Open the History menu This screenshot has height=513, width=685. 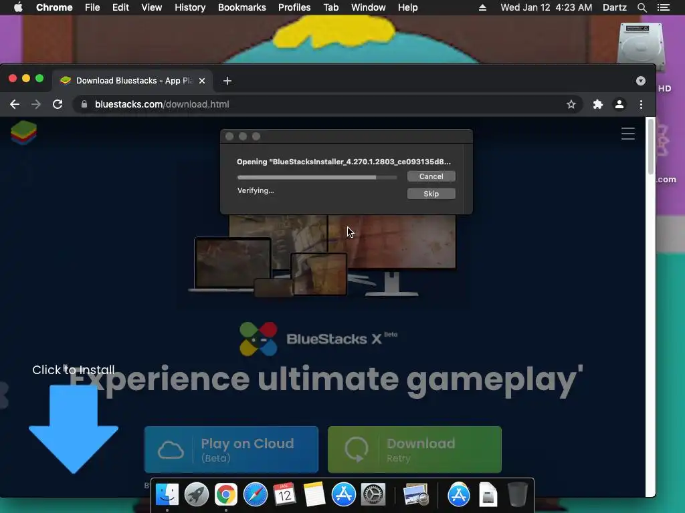190,7
